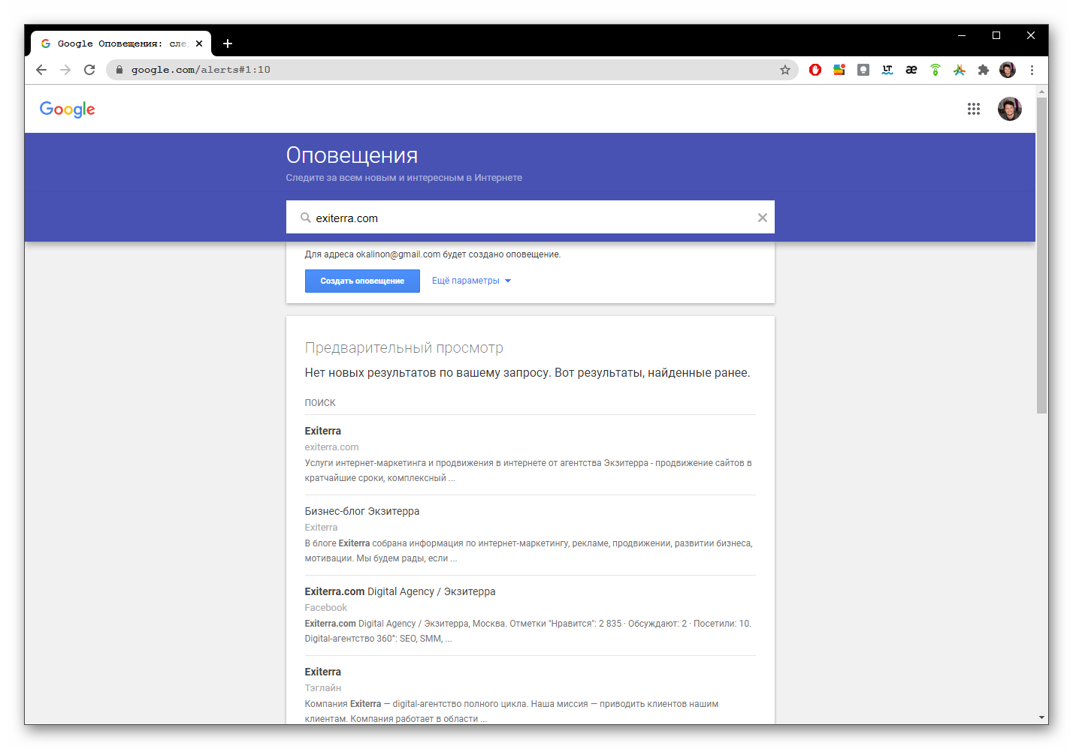Click the ПОИСК section label
This screenshot has width=1073, height=749.
point(320,403)
